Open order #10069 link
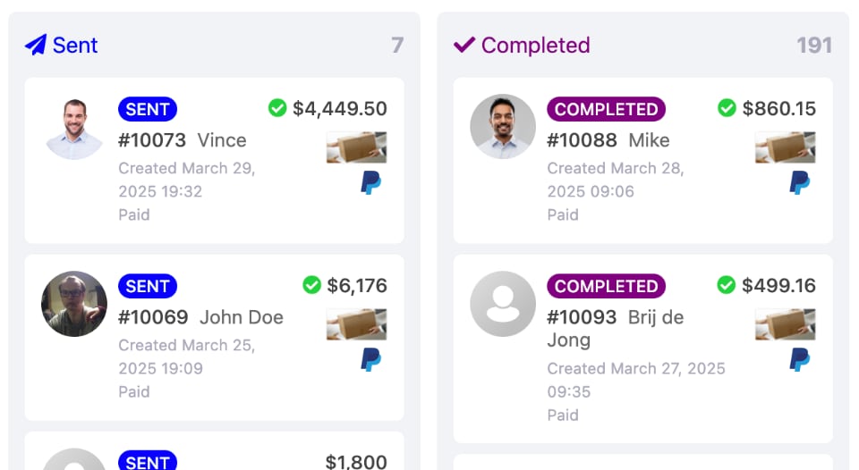859x470 pixels. click(x=153, y=317)
